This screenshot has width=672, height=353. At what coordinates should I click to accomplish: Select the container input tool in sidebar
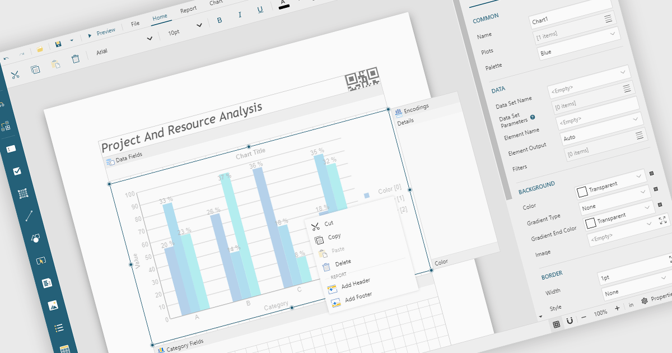pyautogui.click(x=41, y=261)
